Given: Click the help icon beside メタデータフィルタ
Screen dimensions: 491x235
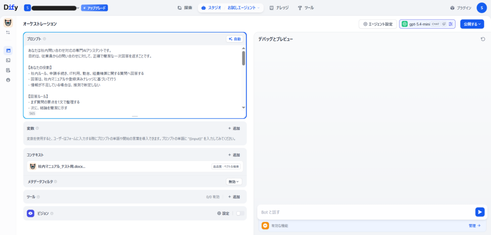Looking at the screenshot, I should click(56, 181).
